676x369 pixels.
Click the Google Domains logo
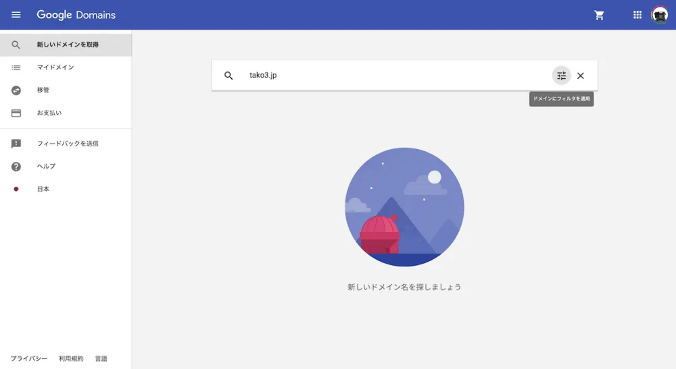point(76,15)
